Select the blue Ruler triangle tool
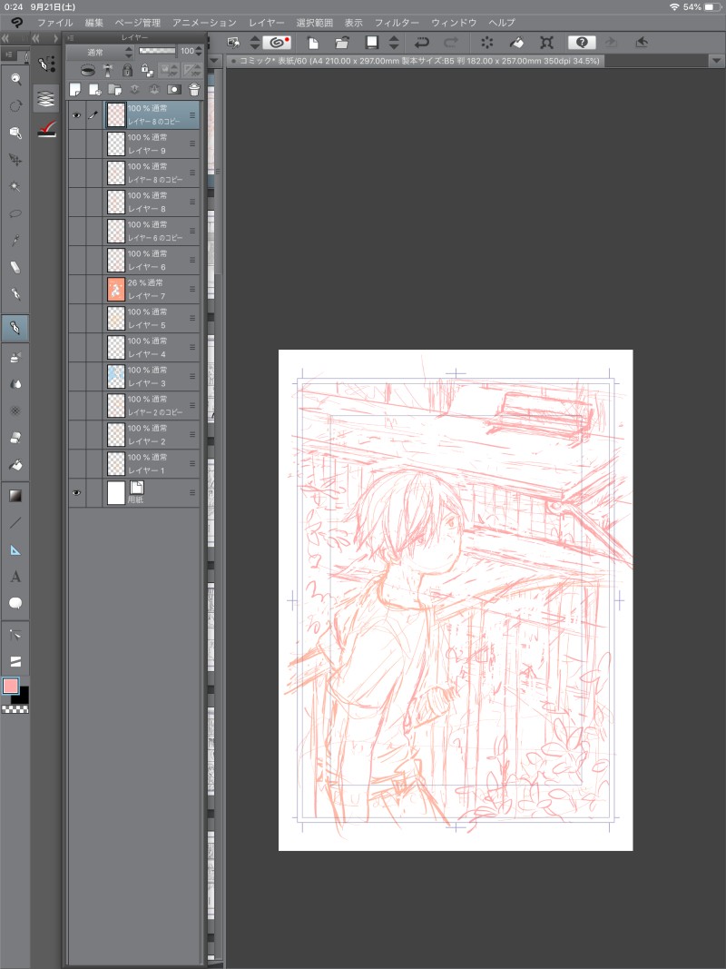Viewport: 726px width, 969px height. (15, 550)
